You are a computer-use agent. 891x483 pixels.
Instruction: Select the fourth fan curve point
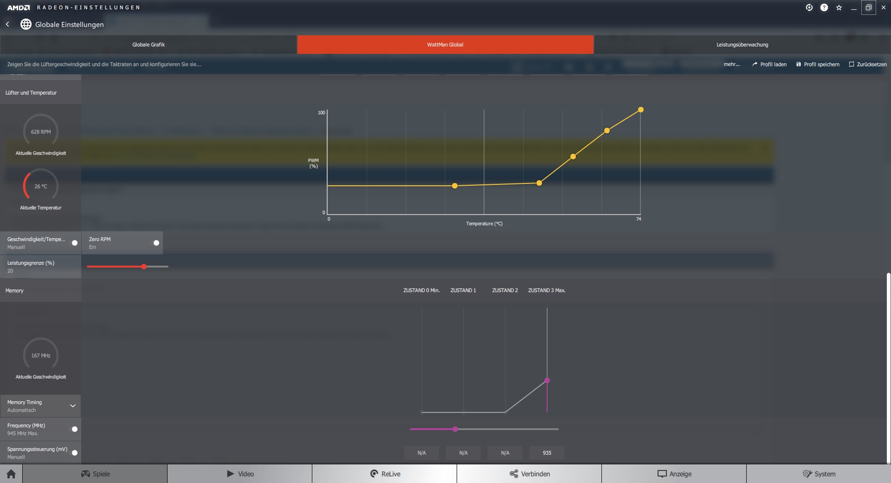pos(607,131)
